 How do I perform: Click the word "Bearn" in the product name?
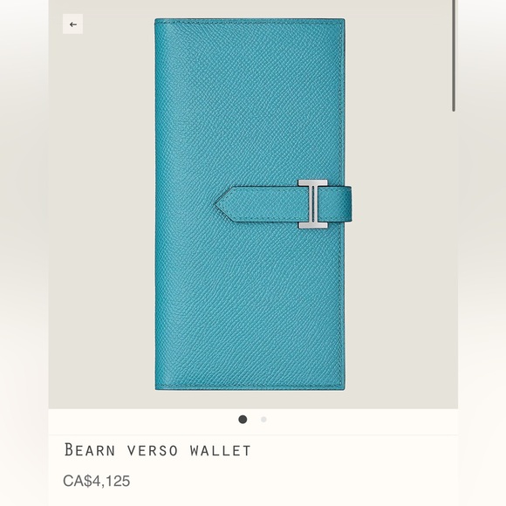click(90, 450)
